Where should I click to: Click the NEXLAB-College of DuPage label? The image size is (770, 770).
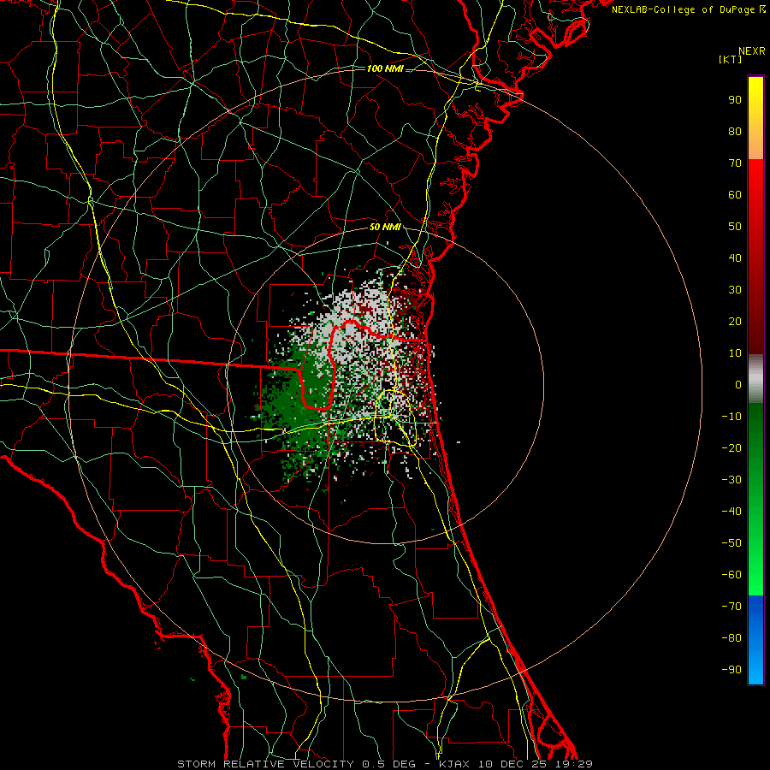coord(684,9)
